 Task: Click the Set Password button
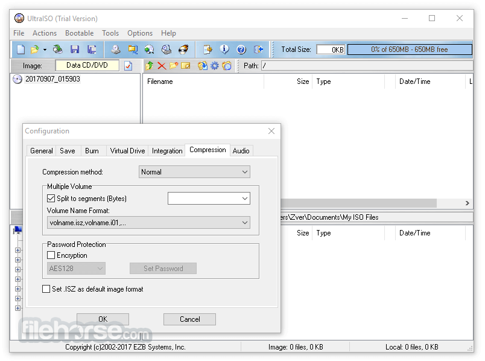pyautogui.click(x=163, y=269)
